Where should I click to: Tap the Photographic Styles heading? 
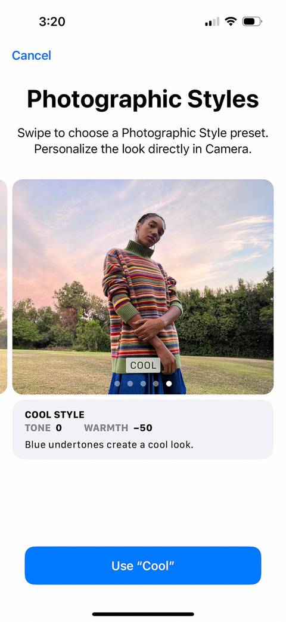coord(143,99)
